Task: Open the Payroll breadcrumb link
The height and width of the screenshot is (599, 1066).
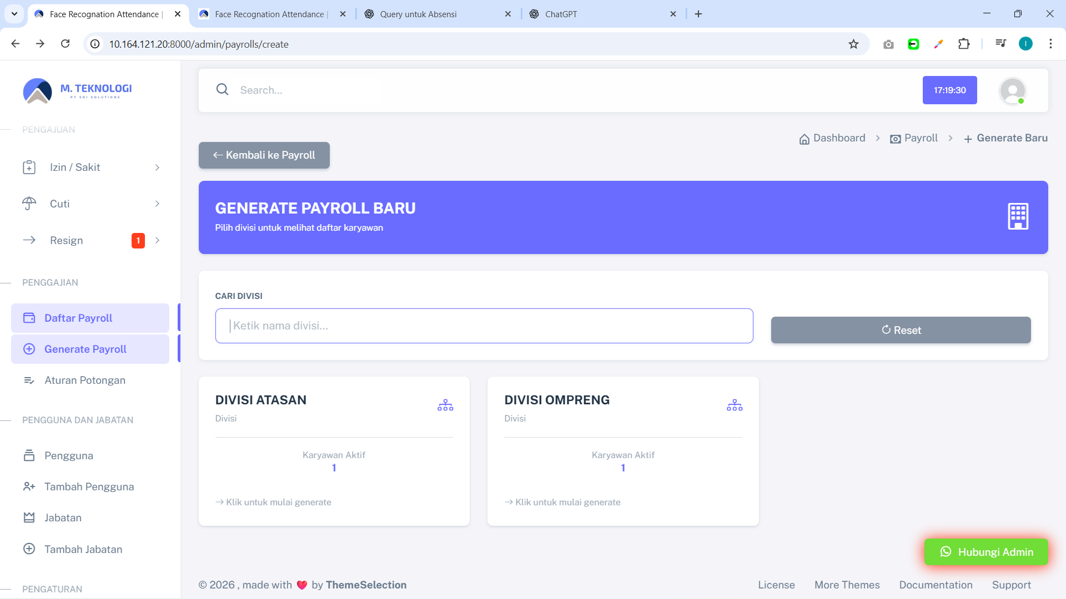Action: (x=920, y=138)
